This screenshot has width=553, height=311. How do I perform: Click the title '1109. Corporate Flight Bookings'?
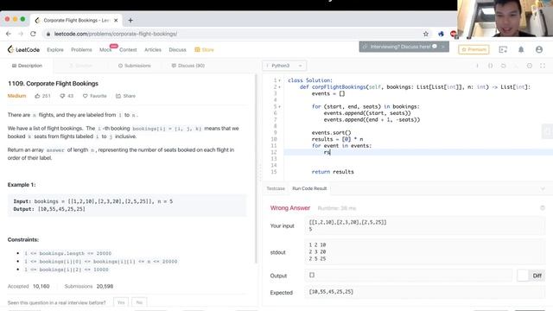coord(53,84)
